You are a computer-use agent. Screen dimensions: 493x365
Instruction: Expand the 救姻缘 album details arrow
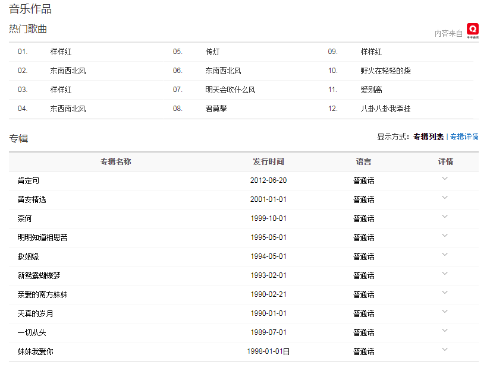click(x=445, y=255)
